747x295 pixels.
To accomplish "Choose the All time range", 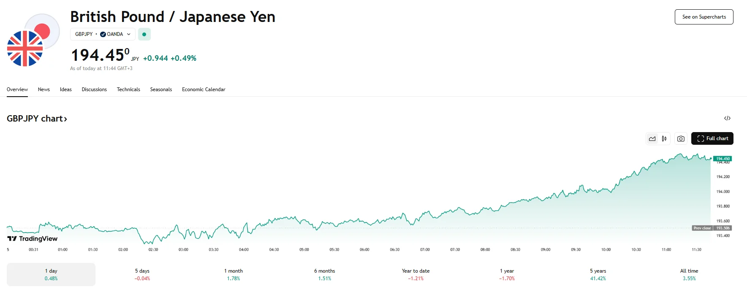I will [x=689, y=274].
